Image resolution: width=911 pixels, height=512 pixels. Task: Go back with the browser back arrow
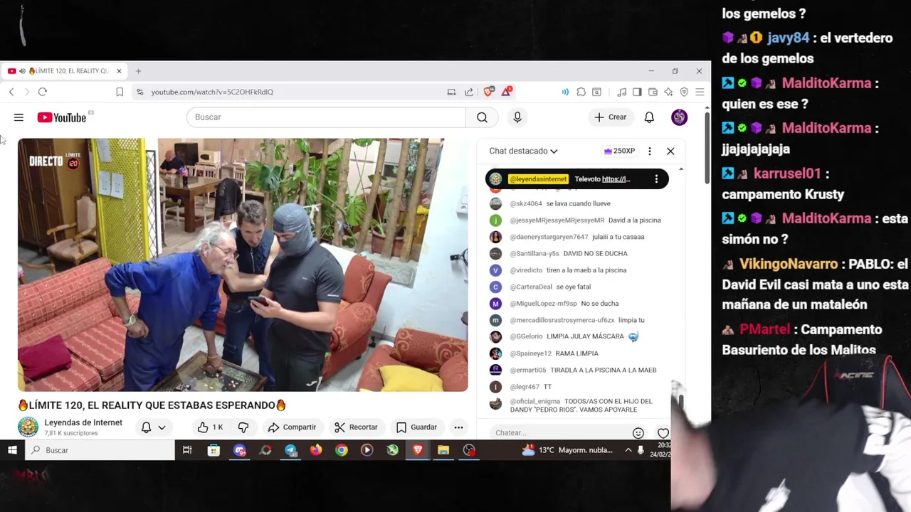(x=11, y=92)
